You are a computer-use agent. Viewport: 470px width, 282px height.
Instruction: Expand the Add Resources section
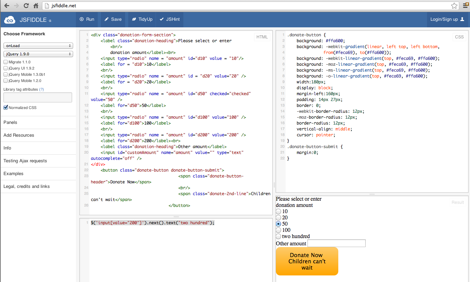click(x=19, y=135)
